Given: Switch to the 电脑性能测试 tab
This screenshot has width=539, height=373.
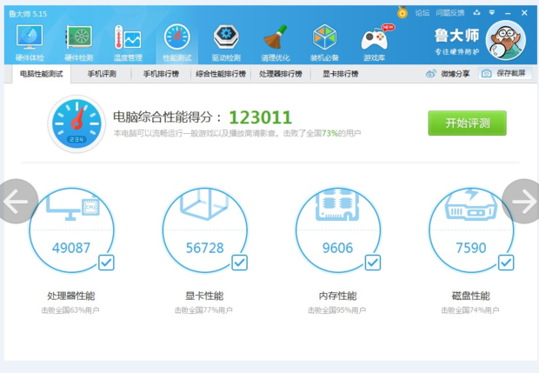Looking at the screenshot, I should pos(42,74).
